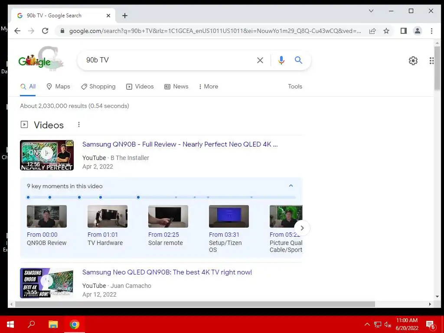Click the scroll right arrow
The width and height of the screenshot is (444, 333).
430,304
